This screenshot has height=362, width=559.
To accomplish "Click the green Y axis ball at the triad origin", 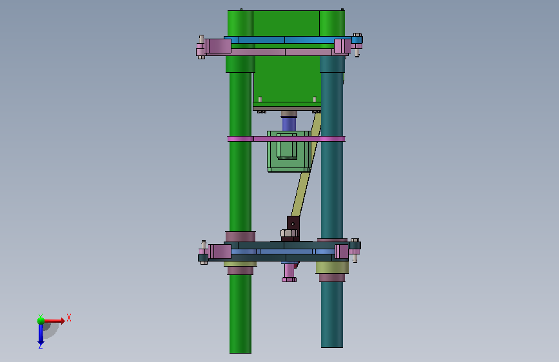I will point(41,321).
